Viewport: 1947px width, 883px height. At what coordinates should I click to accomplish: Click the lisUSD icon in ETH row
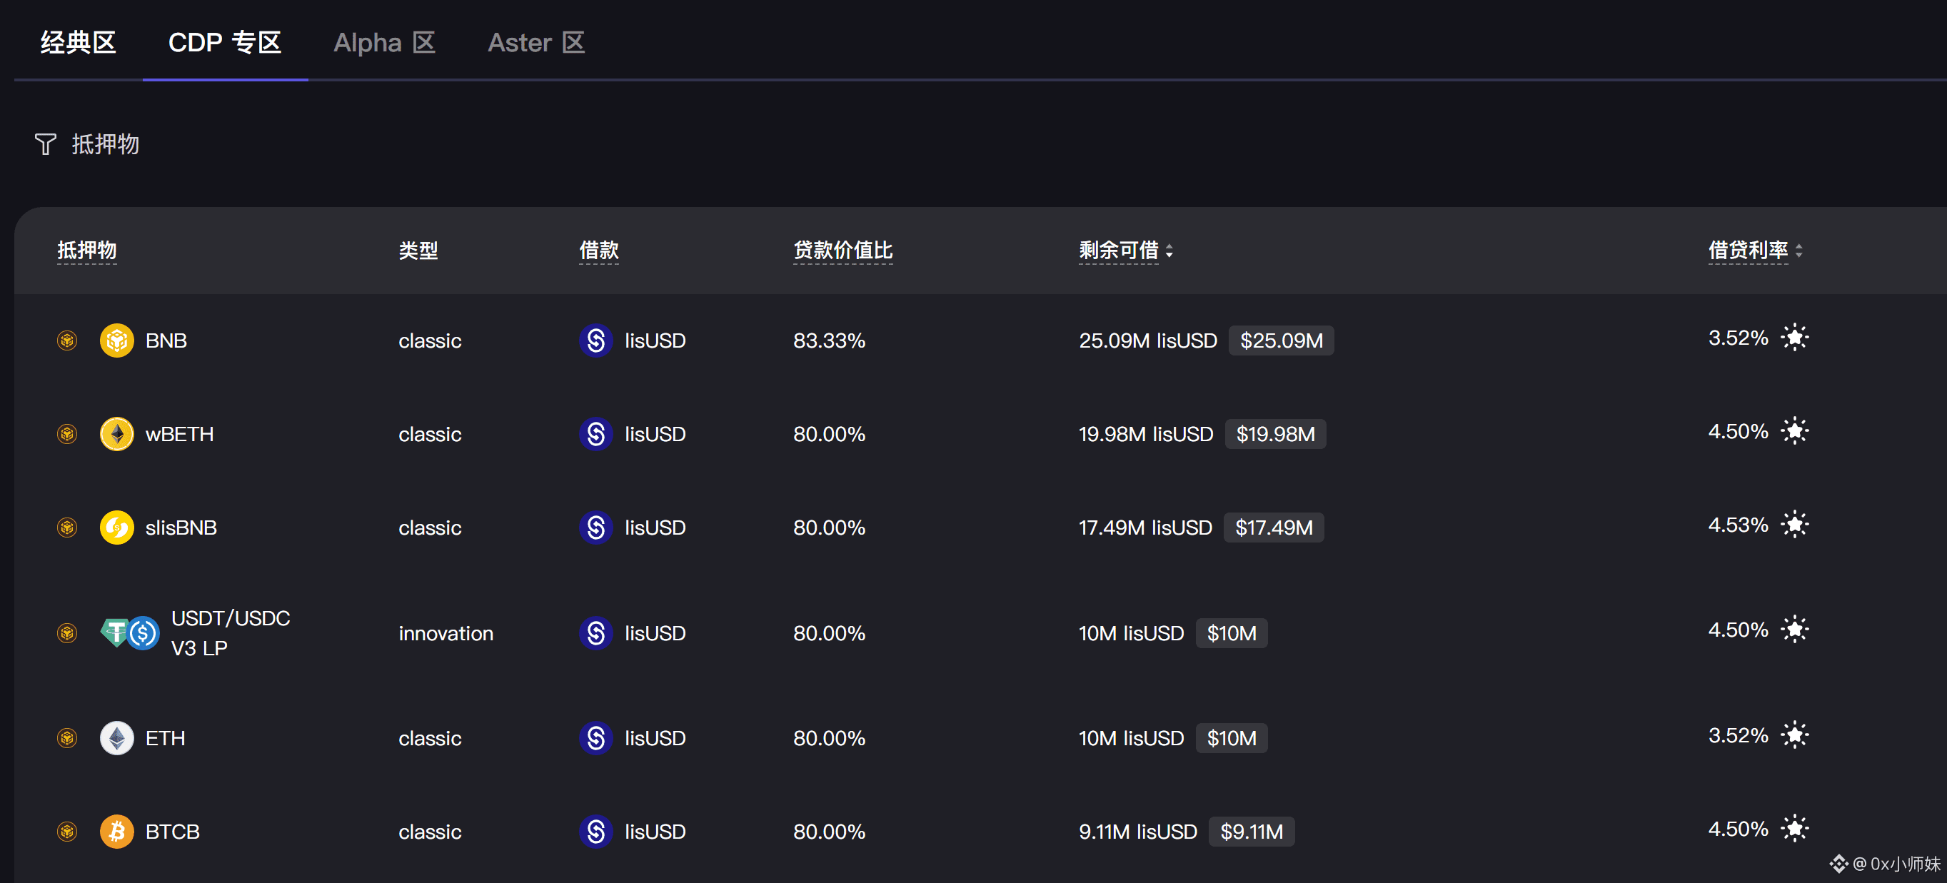[595, 738]
